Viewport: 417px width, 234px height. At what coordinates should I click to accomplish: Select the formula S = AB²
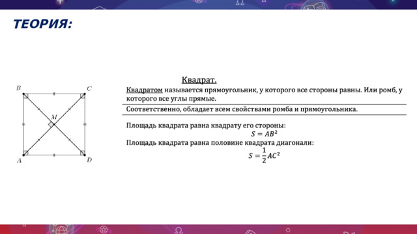coord(264,134)
